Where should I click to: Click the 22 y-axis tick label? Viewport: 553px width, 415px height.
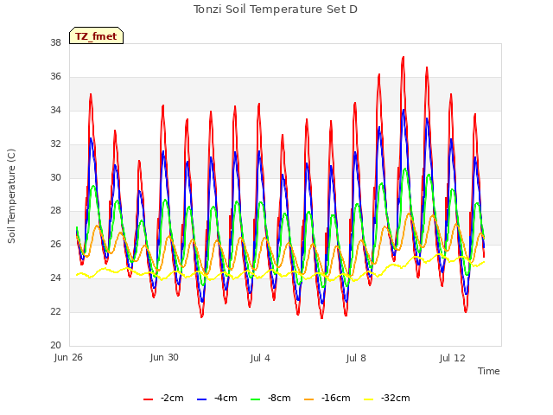click(55, 311)
